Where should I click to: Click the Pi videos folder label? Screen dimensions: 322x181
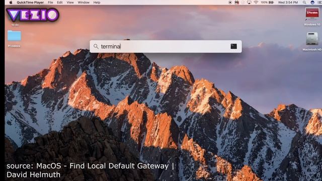click(14, 46)
